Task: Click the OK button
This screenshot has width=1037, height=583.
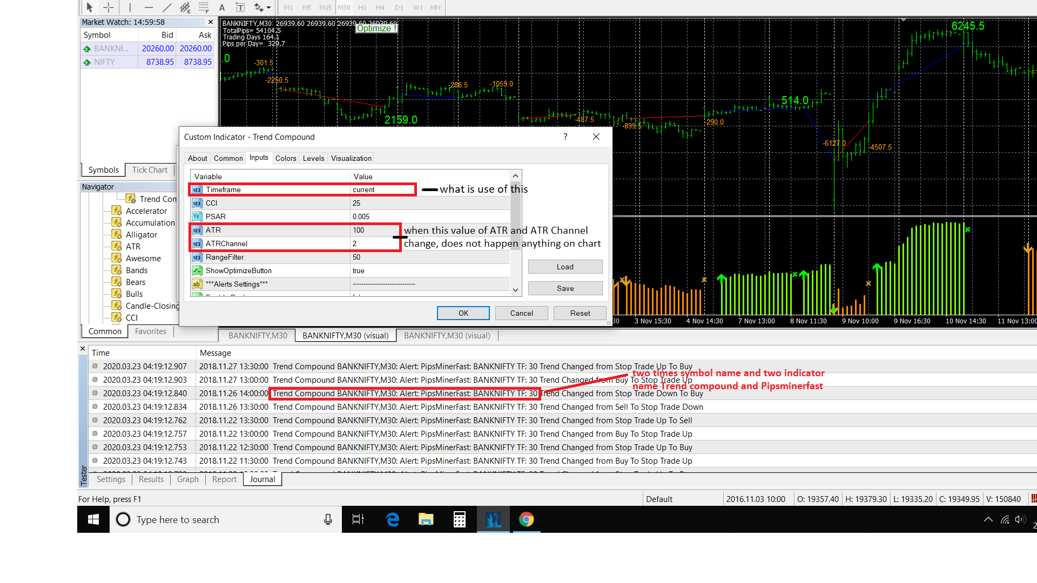Action: [463, 313]
